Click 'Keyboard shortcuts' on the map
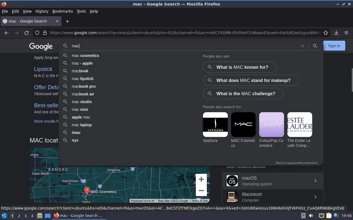The width and height of the screenshot is (353, 220). (143, 201)
